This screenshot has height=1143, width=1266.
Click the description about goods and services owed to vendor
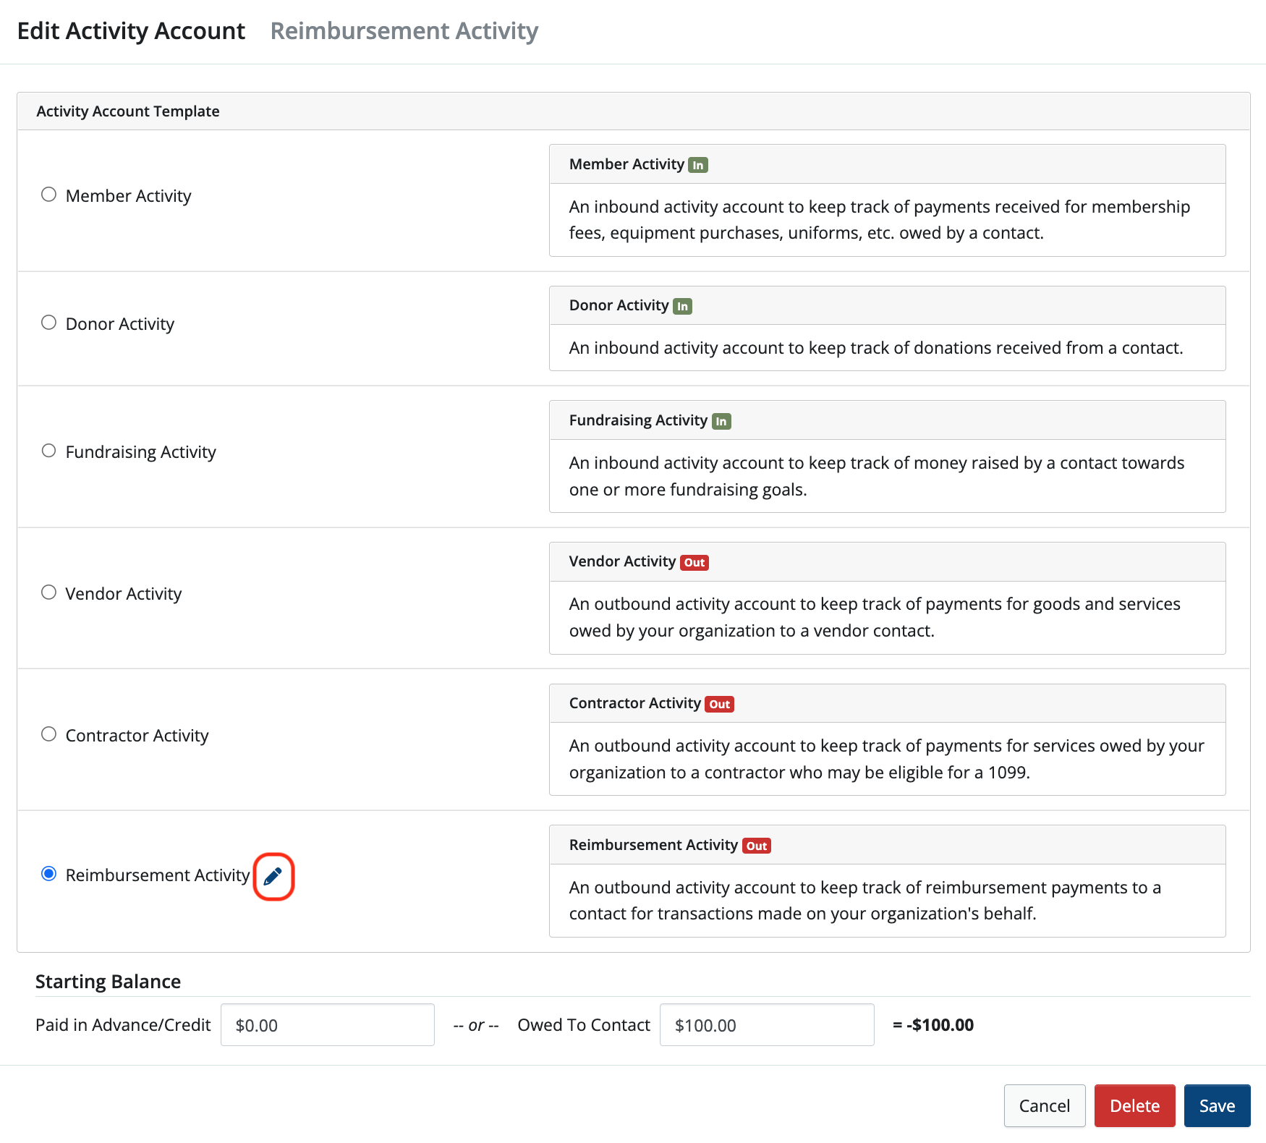click(x=875, y=617)
